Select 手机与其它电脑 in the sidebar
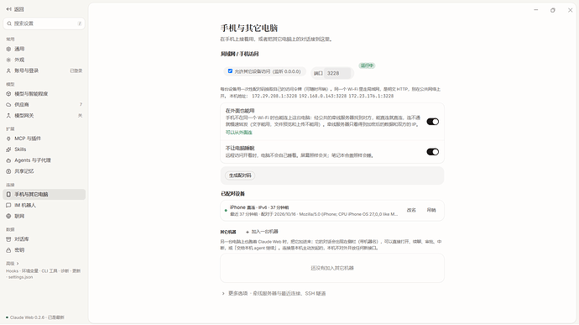This screenshot has height=325, width=579. (x=44, y=195)
